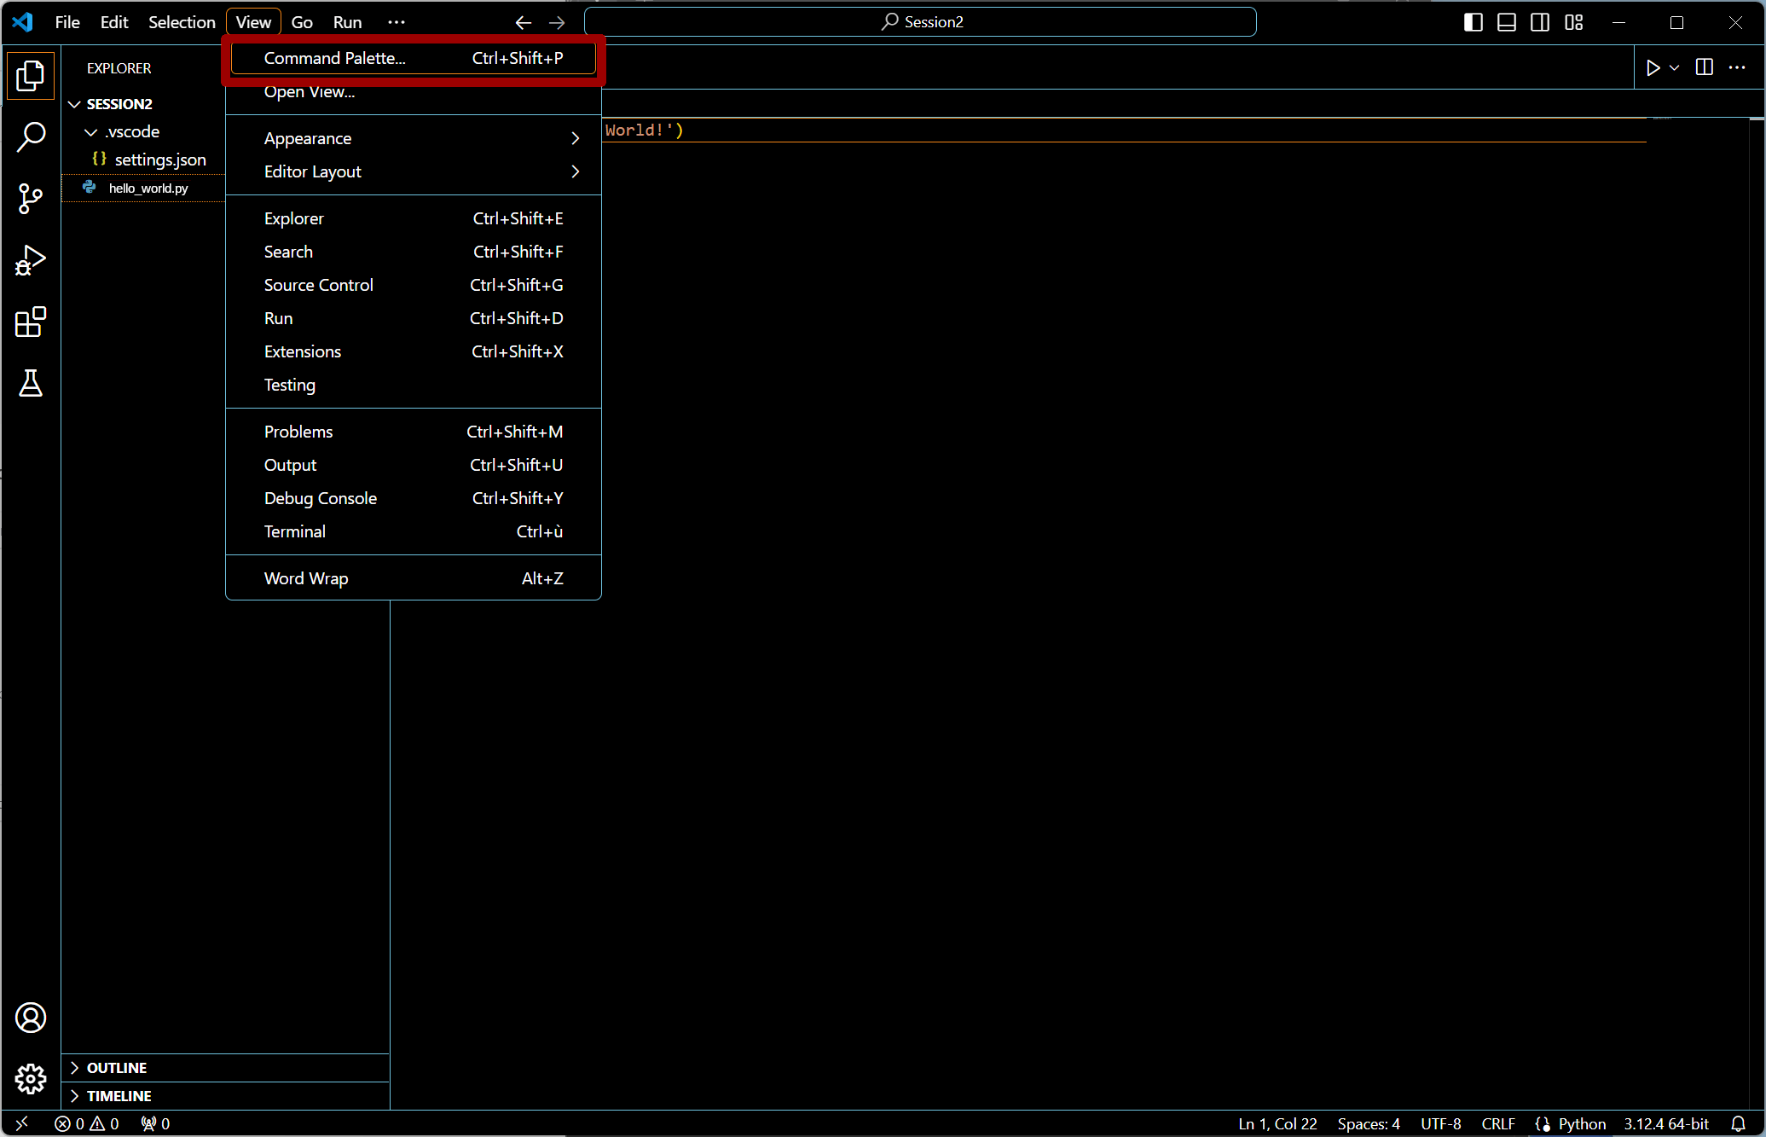Collapse the .vscode folder
1766x1137 pixels.
[131, 132]
